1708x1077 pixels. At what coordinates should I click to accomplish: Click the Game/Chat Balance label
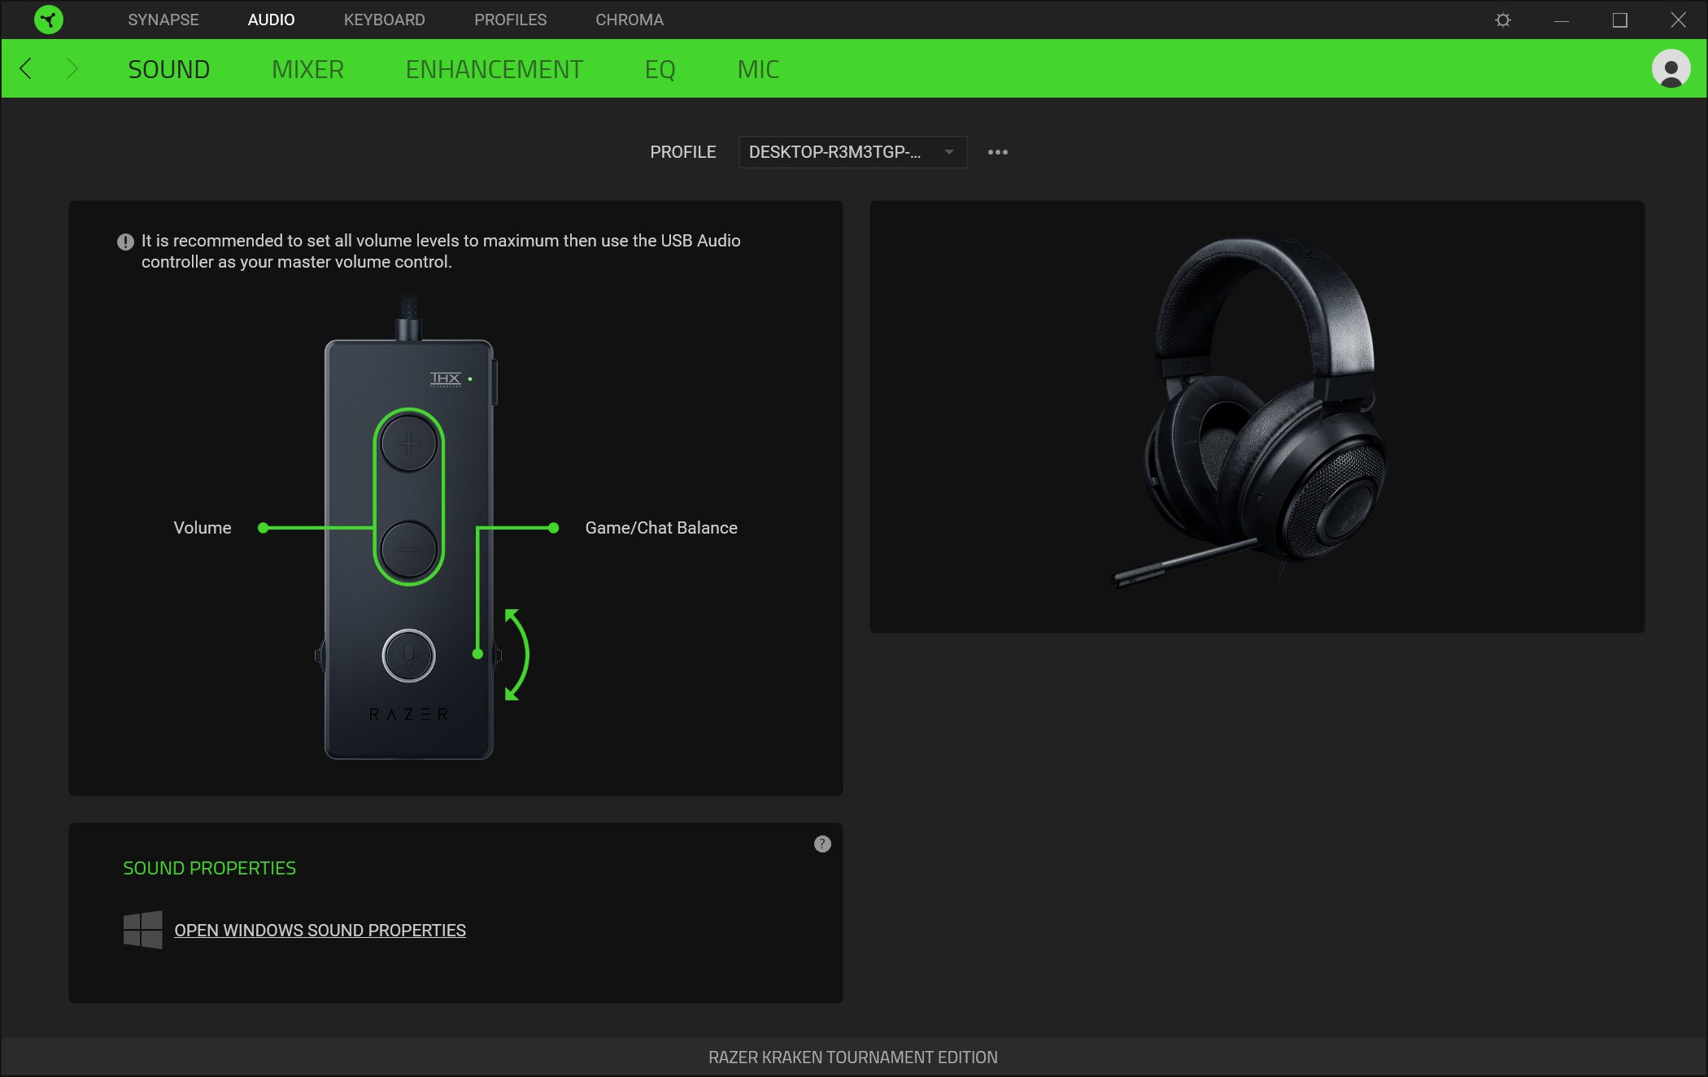coord(661,527)
